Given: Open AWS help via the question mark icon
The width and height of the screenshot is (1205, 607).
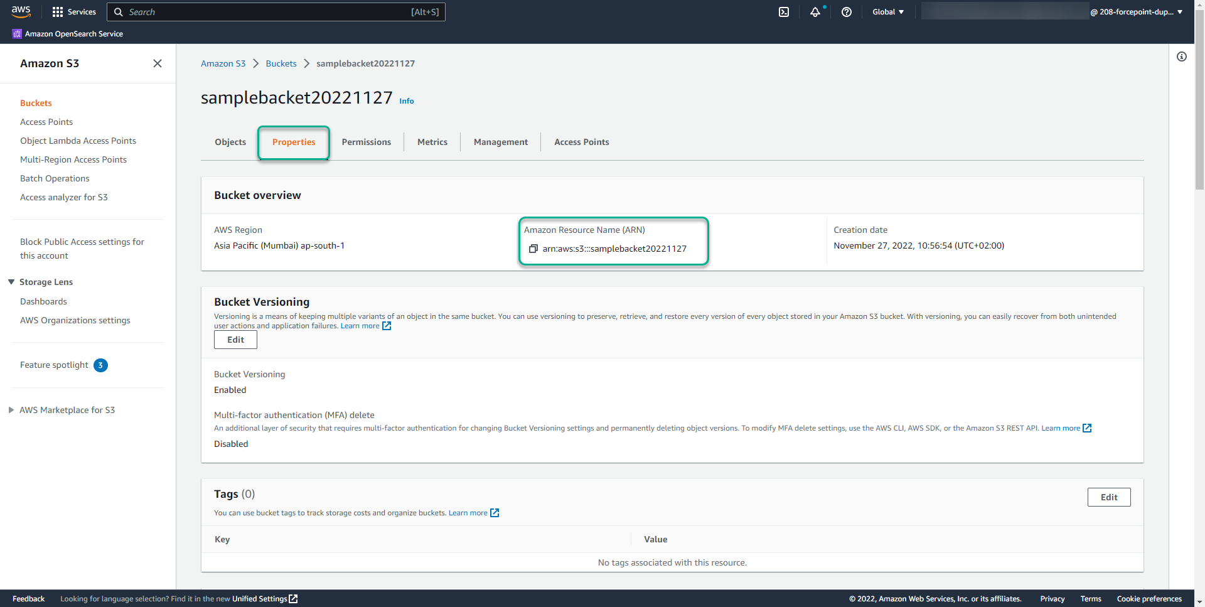Looking at the screenshot, I should (846, 12).
